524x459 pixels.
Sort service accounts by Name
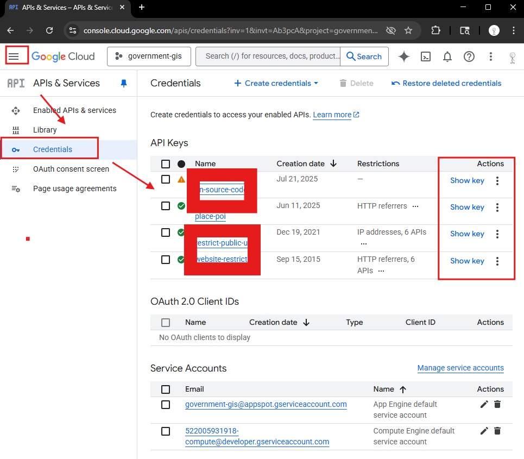pyautogui.click(x=390, y=389)
